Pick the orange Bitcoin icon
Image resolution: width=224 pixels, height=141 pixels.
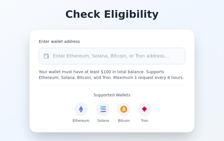pos(124,109)
